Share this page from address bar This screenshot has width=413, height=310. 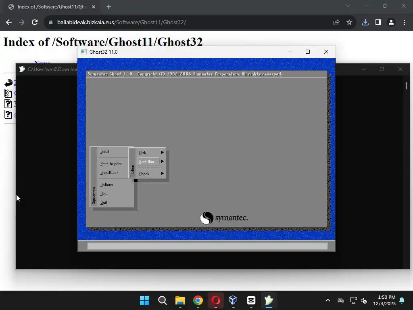coord(336,23)
